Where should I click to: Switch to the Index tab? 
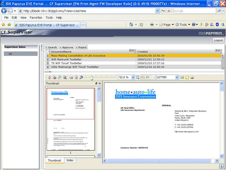(x=70, y=160)
